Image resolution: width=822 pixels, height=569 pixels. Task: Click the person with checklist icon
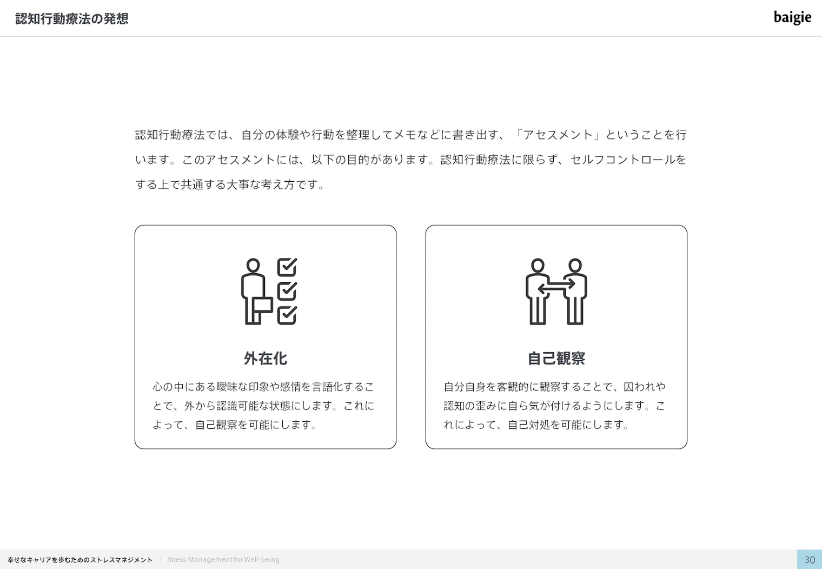269,292
